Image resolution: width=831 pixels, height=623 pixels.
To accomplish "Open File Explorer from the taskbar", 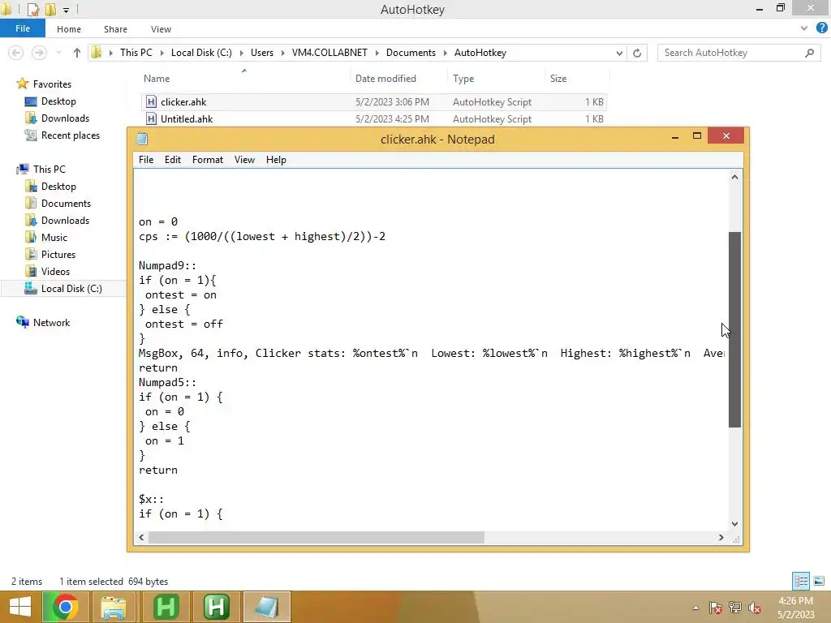I will (114, 607).
